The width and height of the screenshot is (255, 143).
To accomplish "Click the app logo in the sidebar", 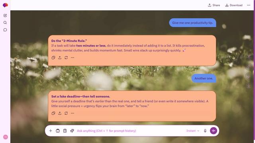I will coord(5,5).
